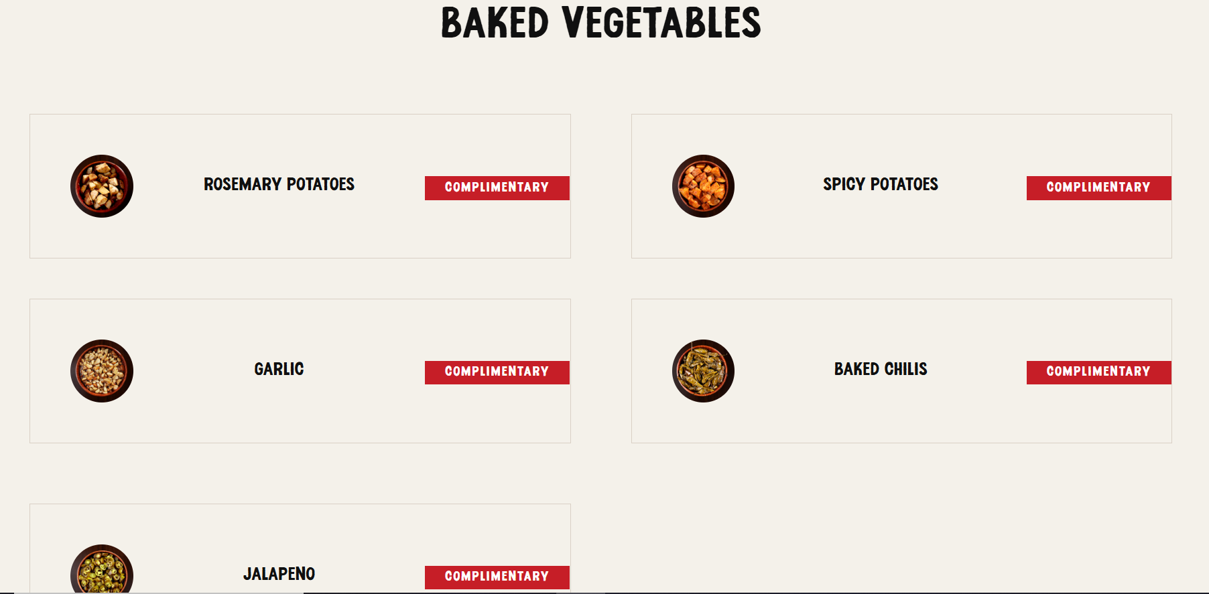Open the Jalapeno item title
Screen dimensions: 1209x594
pyautogui.click(x=279, y=574)
